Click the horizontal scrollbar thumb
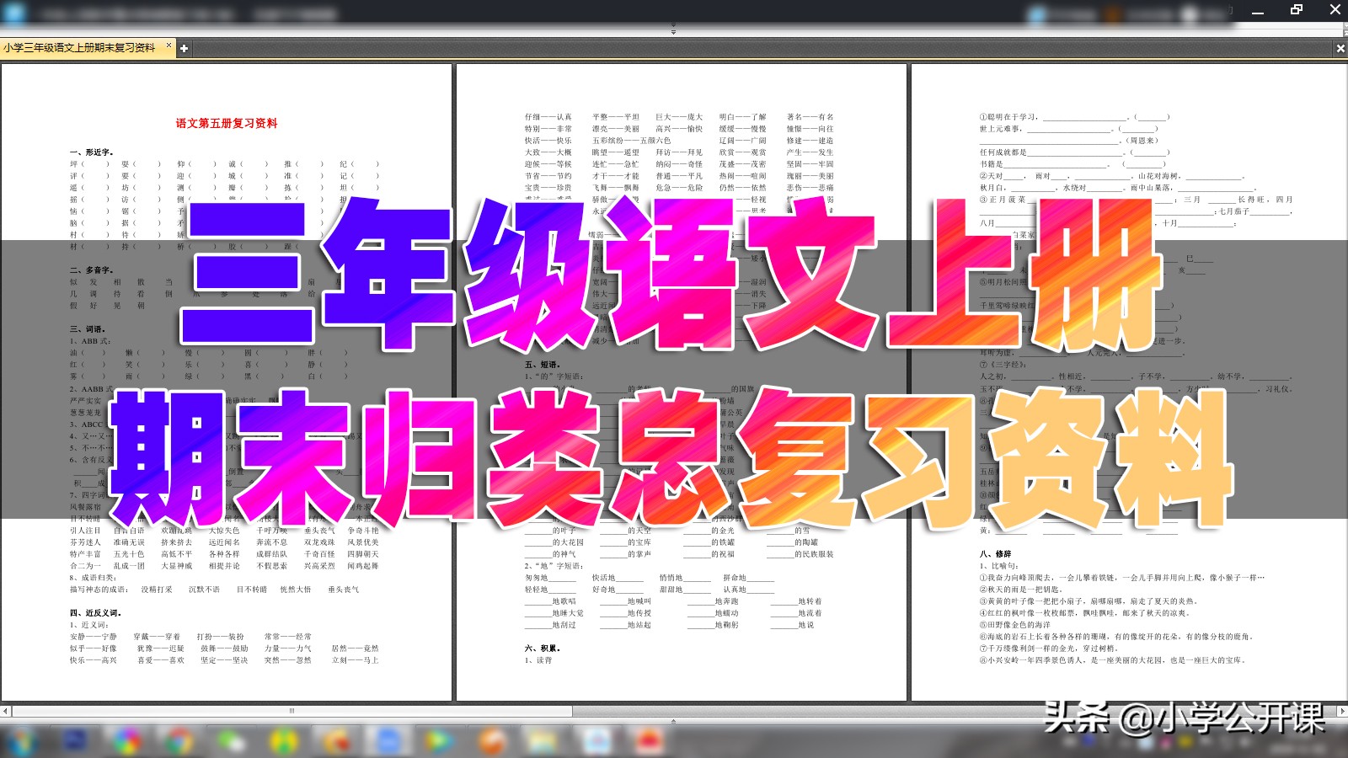The width and height of the screenshot is (1348, 758). [292, 712]
